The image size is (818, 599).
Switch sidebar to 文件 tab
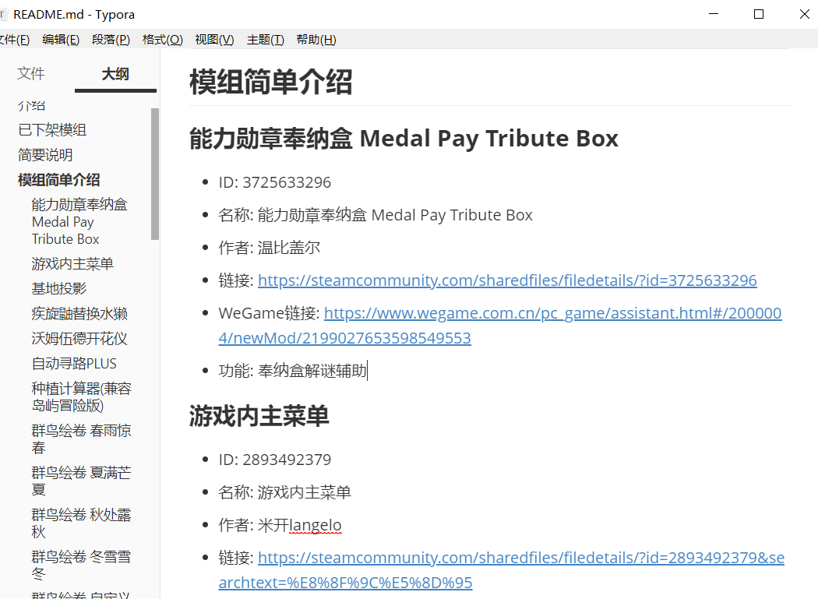pyautogui.click(x=31, y=73)
